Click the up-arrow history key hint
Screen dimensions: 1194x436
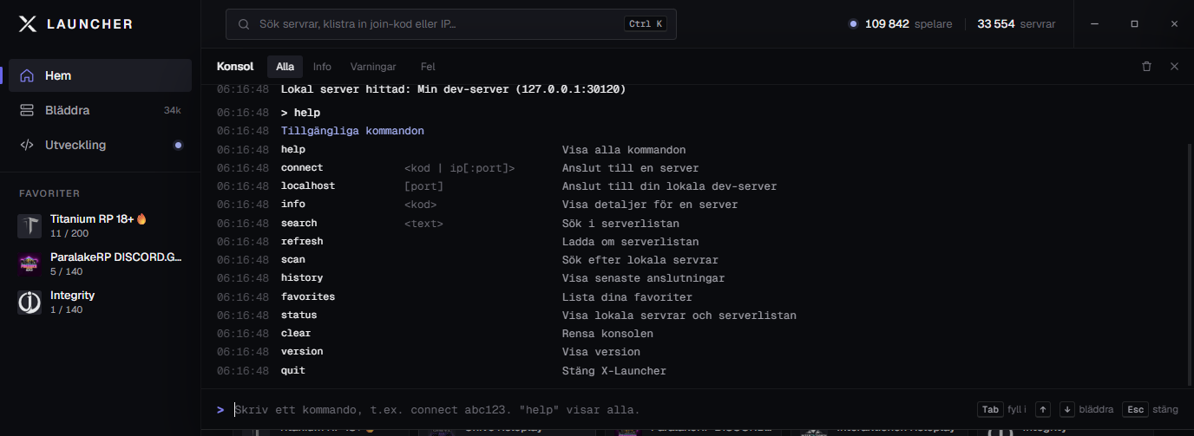1043,409
